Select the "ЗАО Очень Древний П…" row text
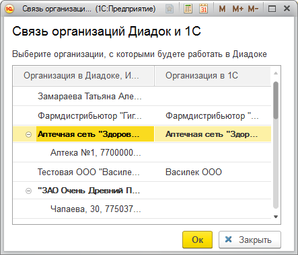The image size is (298, 255). pyautogui.click(x=89, y=191)
